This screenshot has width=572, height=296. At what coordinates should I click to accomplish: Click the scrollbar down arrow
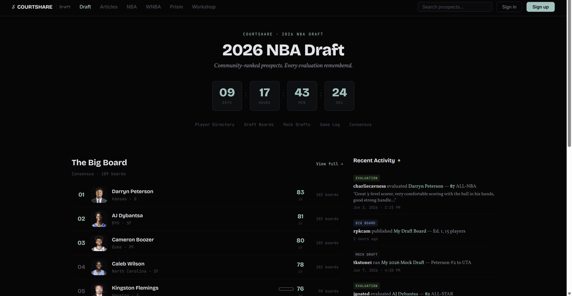(569, 294)
